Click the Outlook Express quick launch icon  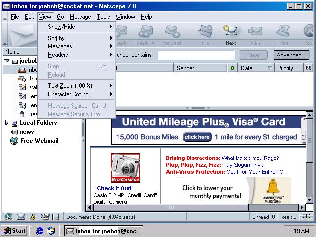tap(51, 231)
